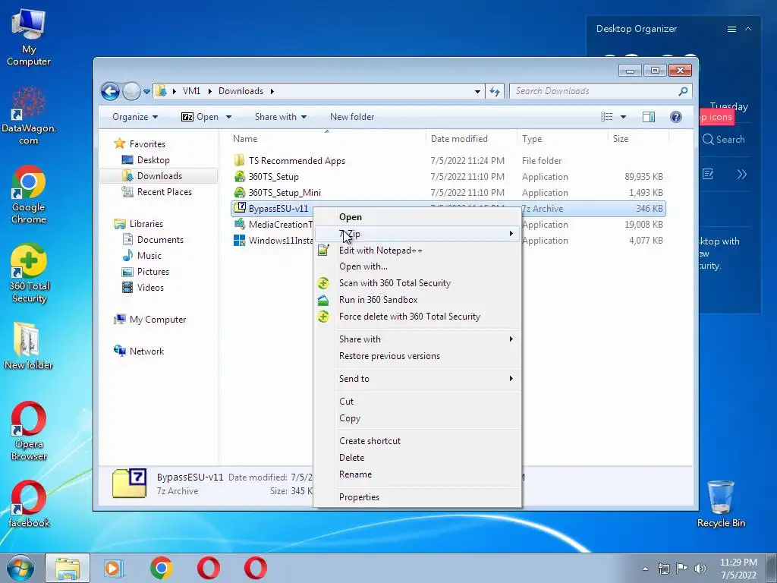The height and width of the screenshot is (583, 777).
Task: Open Windows Media Player in the taskbar
Action: coord(114,568)
